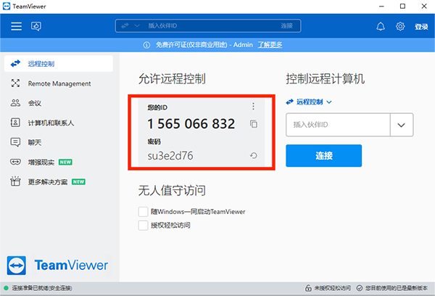Screen dimensions: 435x296
Task: Click the 登录 sign-in button
Action: pyautogui.click(x=421, y=27)
